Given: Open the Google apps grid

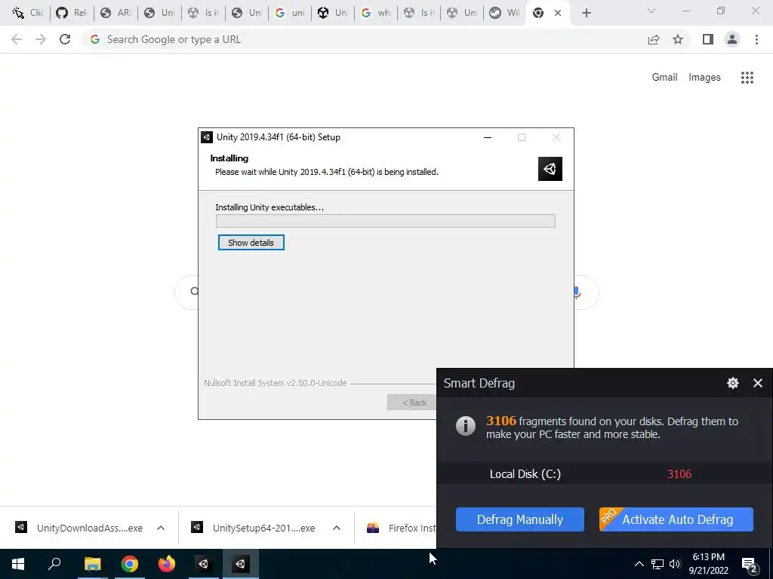Looking at the screenshot, I should click(x=747, y=78).
